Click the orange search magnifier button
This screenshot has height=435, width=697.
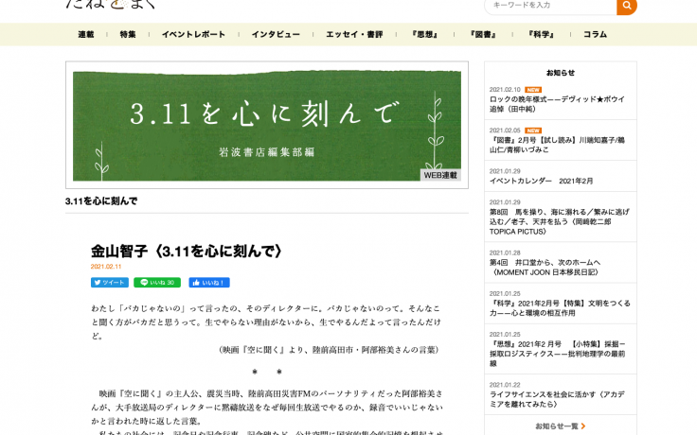coord(627,6)
